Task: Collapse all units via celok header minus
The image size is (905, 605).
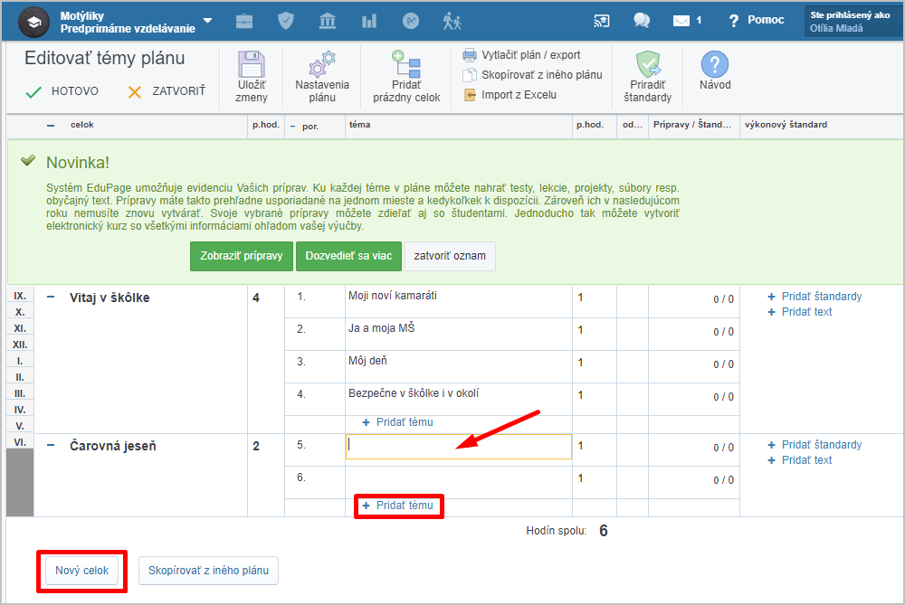Action: (x=51, y=125)
